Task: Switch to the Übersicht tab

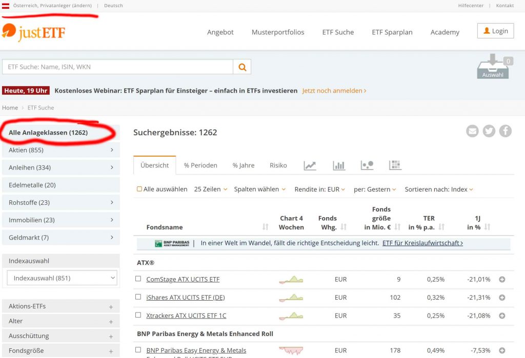Action: click(154, 165)
